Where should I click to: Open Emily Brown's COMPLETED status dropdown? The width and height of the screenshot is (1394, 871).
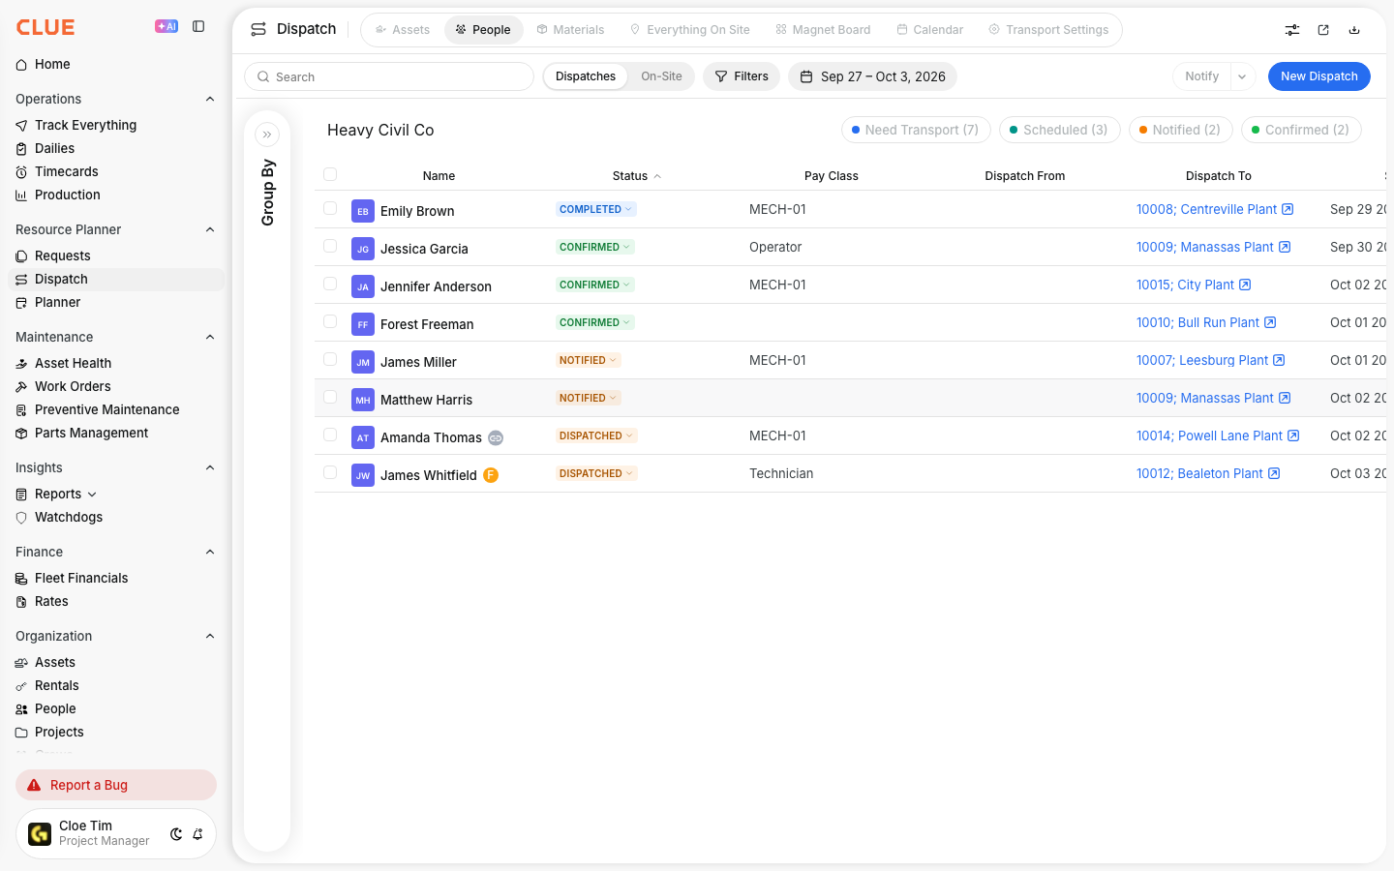(x=595, y=209)
